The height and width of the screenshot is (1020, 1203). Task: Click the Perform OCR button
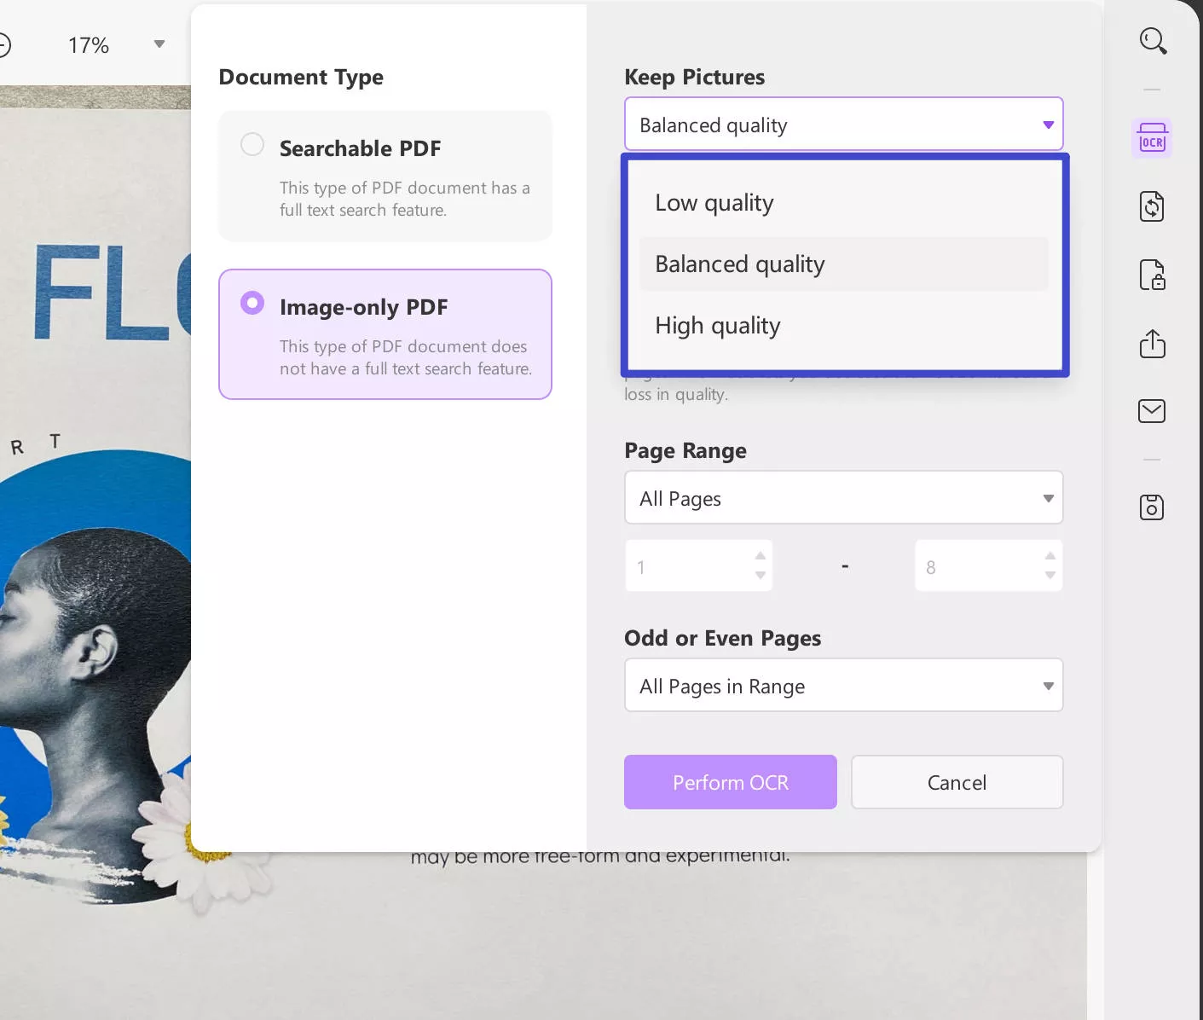pyautogui.click(x=730, y=782)
